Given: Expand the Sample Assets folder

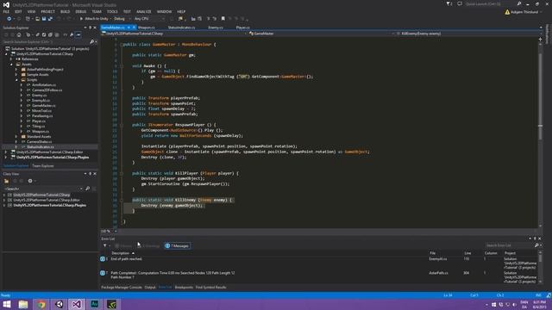Looking at the screenshot, I should [x=16, y=75].
